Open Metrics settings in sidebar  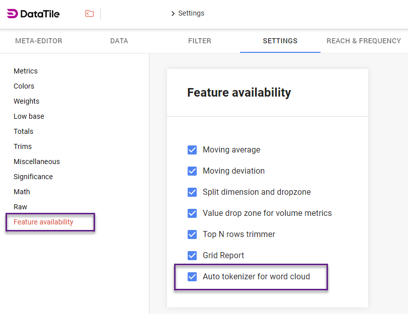coord(26,71)
